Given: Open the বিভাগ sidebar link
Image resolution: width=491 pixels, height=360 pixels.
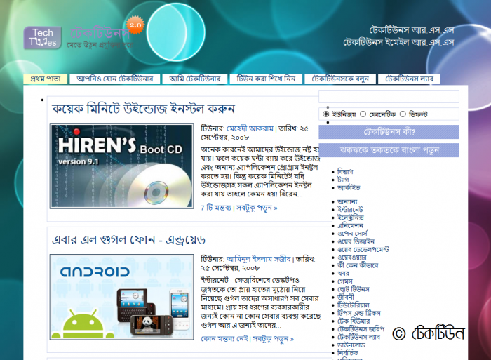Looking at the screenshot, I should point(345,172).
